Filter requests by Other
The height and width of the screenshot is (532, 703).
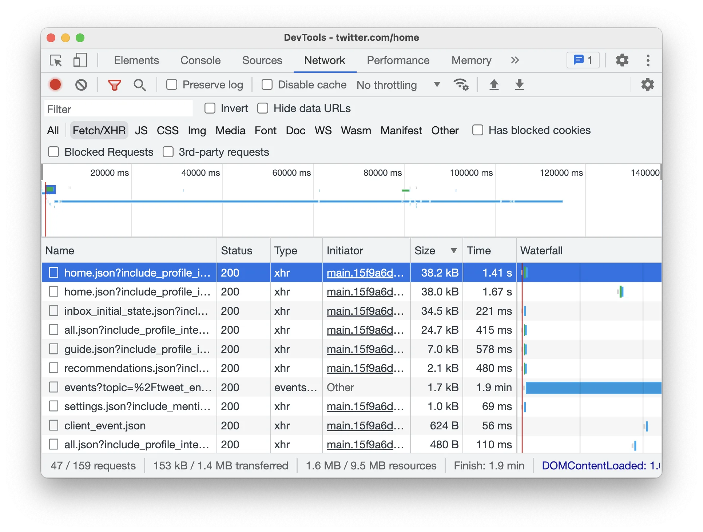point(445,131)
